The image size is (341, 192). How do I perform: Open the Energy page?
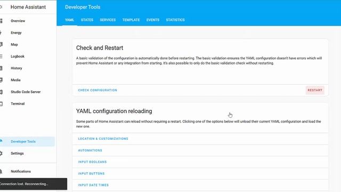(x=16, y=33)
